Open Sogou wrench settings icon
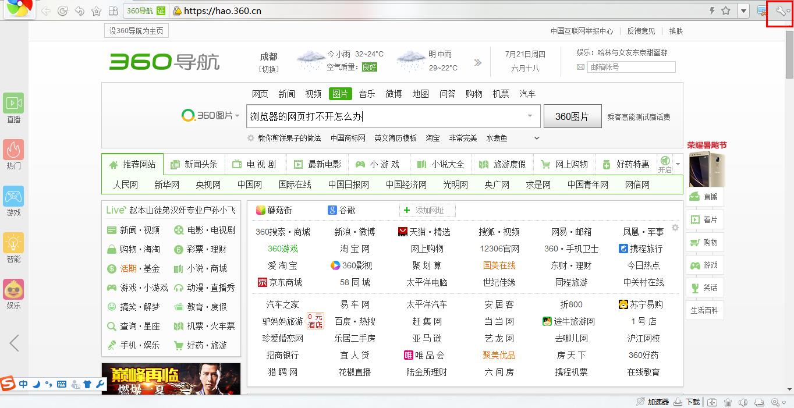The height and width of the screenshot is (408, 794). (100, 384)
